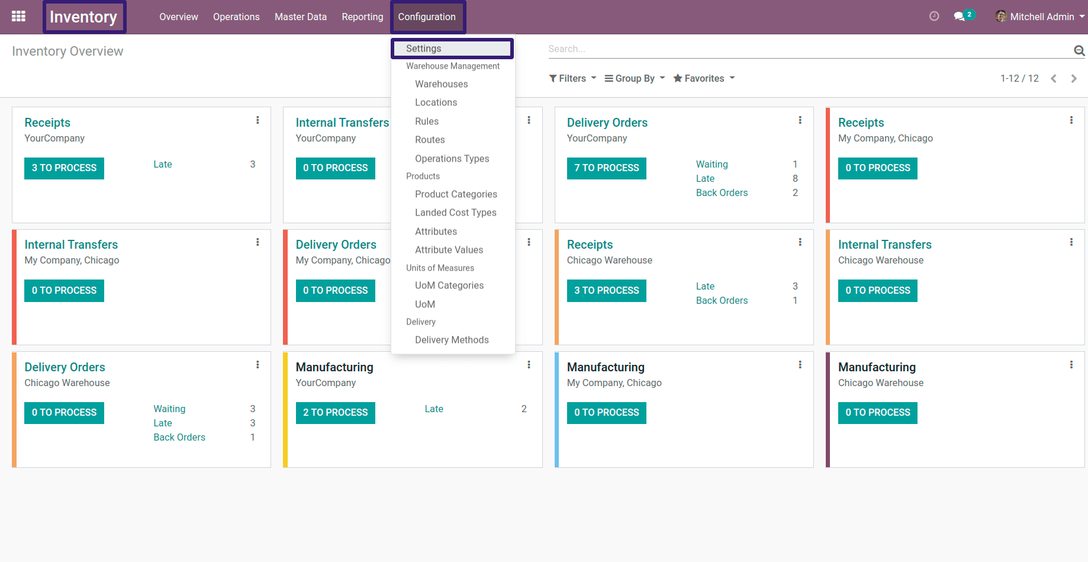Screen dimensions: 1088x562
Task: Open Waiting link on YourCompany Delivery Orders
Action: pyautogui.click(x=712, y=165)
